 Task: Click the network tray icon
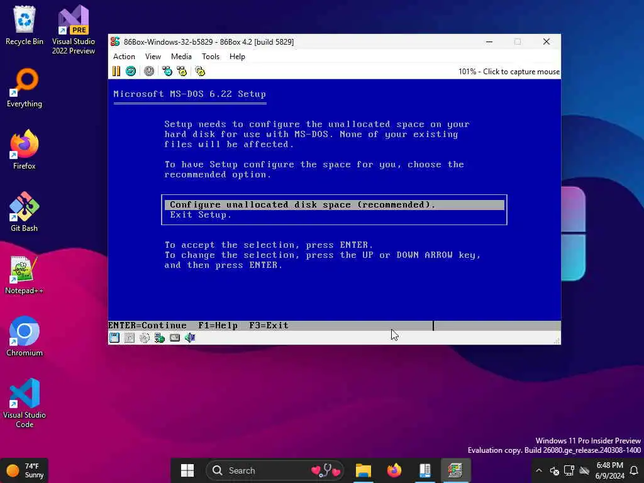[x=569, y=470]
